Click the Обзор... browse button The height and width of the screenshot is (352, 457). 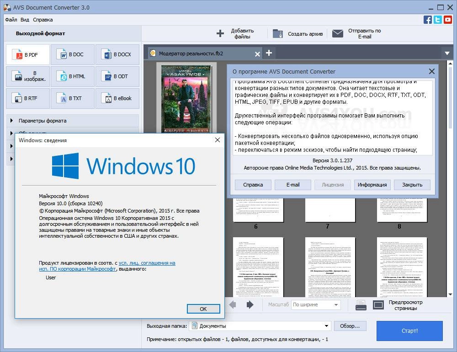(x=350, y=326)
